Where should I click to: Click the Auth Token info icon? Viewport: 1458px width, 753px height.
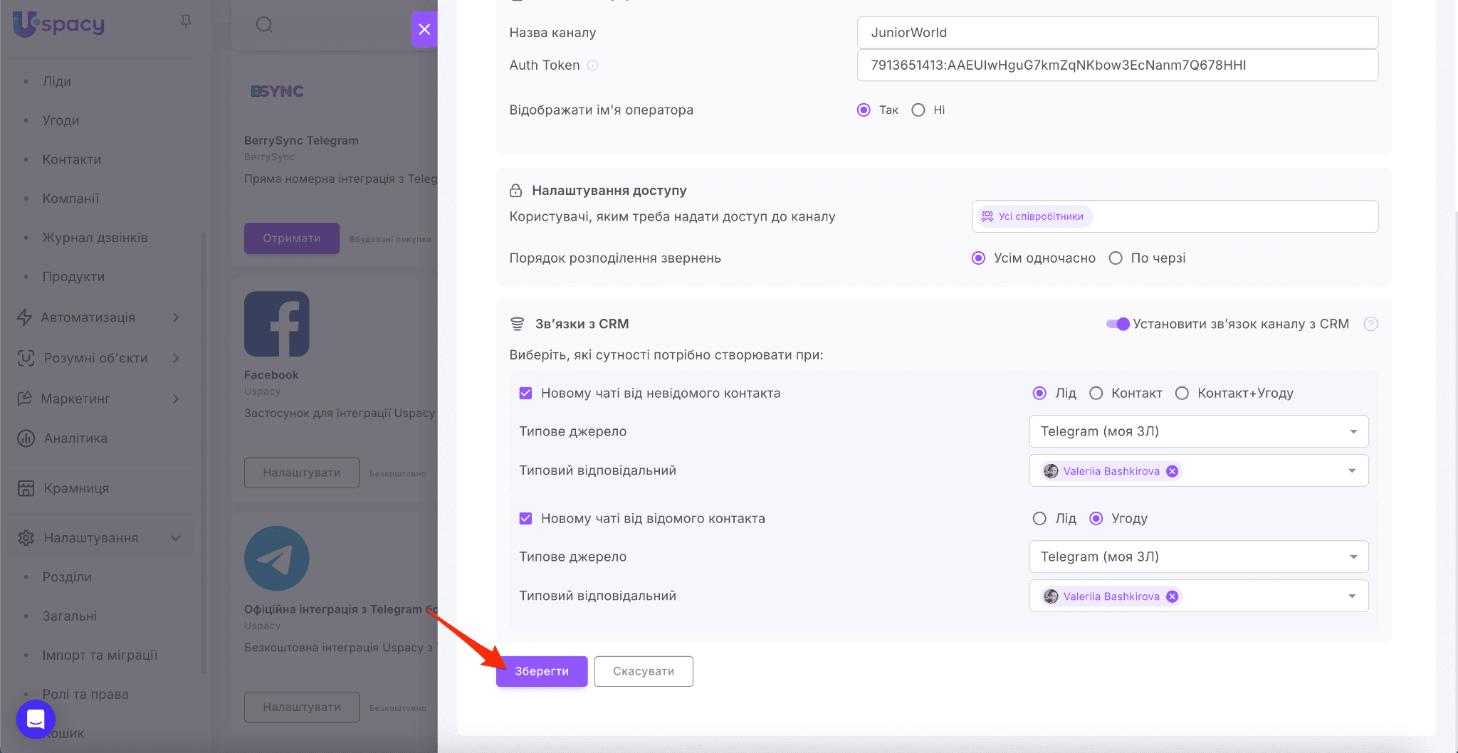click(592, 65)
